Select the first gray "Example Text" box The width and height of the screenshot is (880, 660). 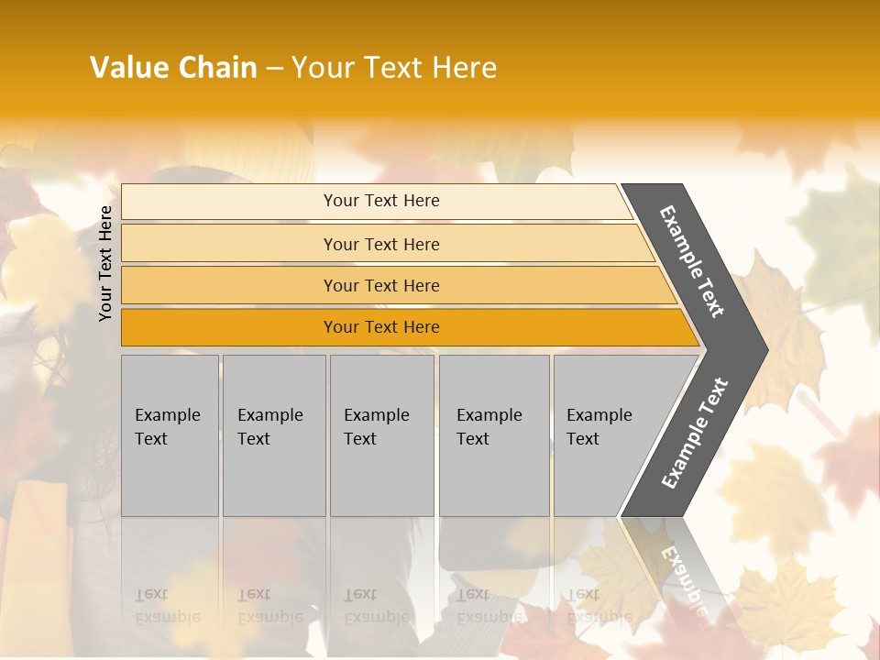(x=170, y=435)
